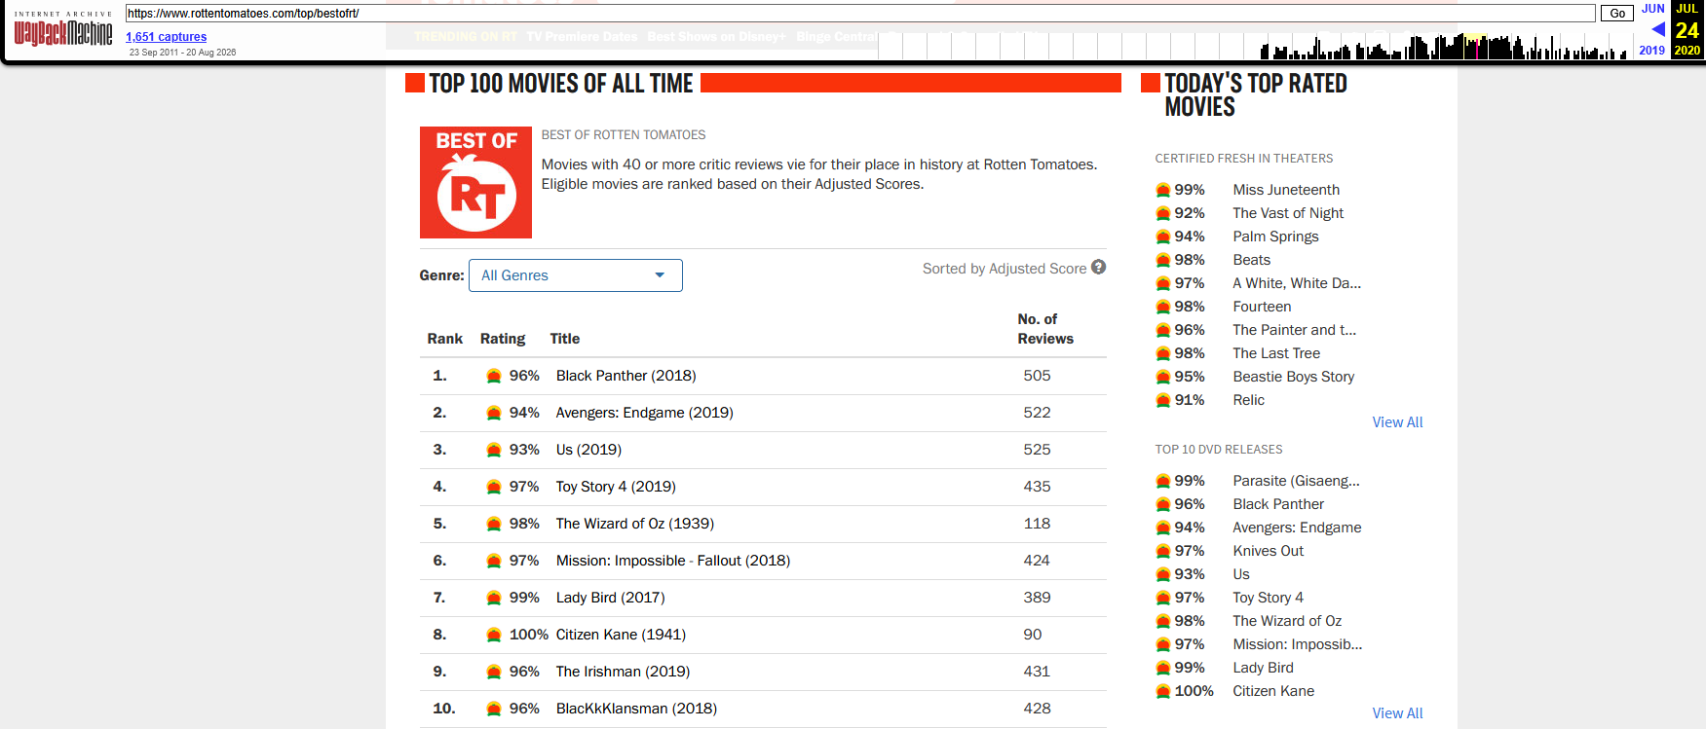Click the Wayback Machine logo
Screen dimensions: 1706x729
63,30
